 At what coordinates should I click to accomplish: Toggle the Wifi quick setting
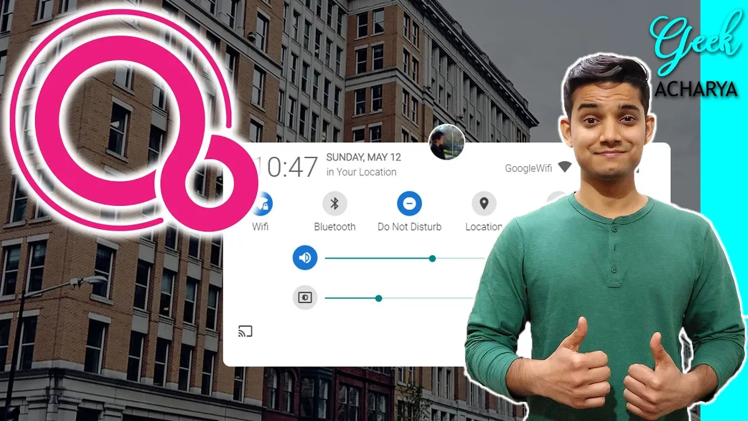pos(262,203)
